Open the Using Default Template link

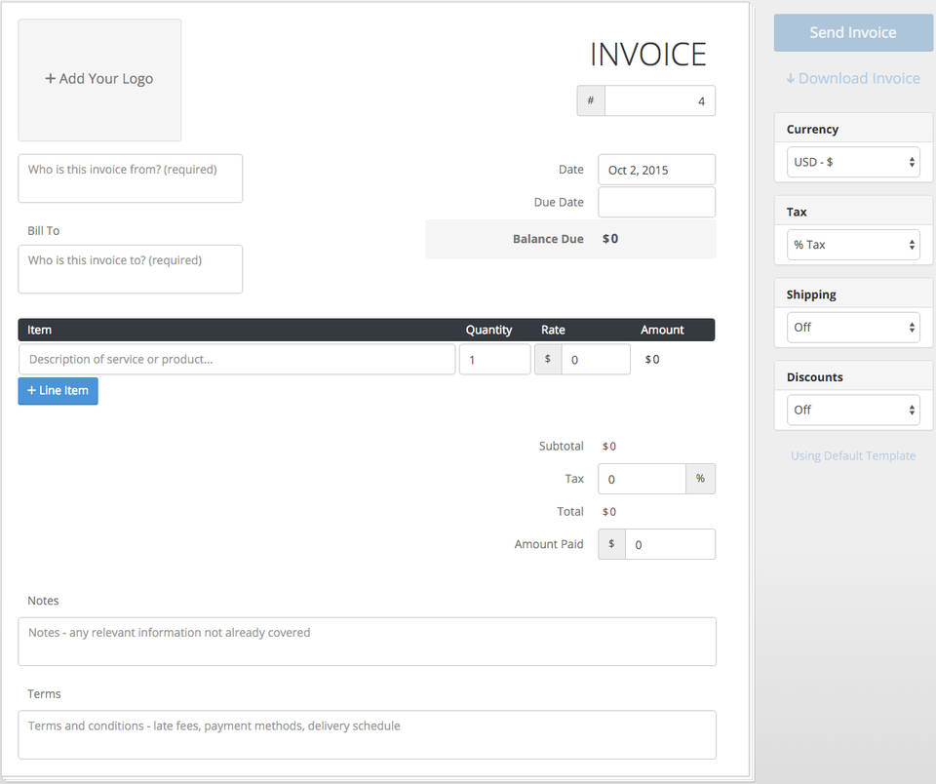(852, 455)
